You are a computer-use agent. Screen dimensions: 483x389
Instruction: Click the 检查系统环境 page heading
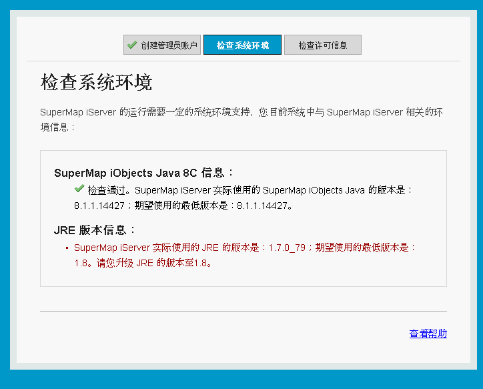point(97,82)
